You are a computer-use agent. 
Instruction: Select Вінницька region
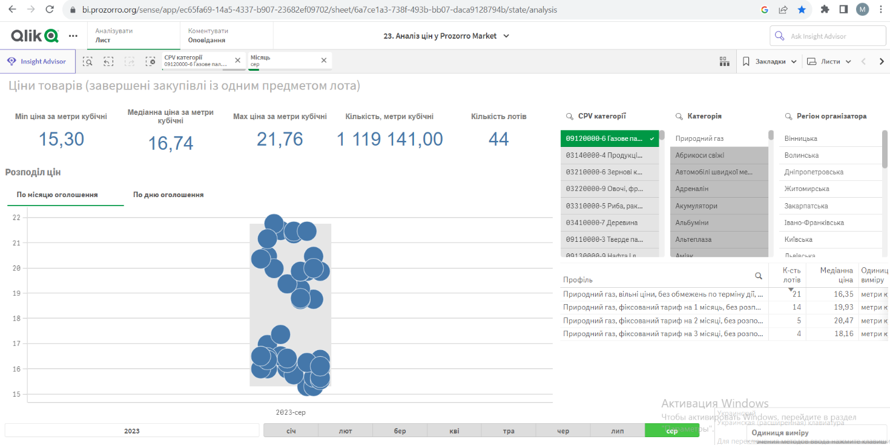tap(830, 138)
